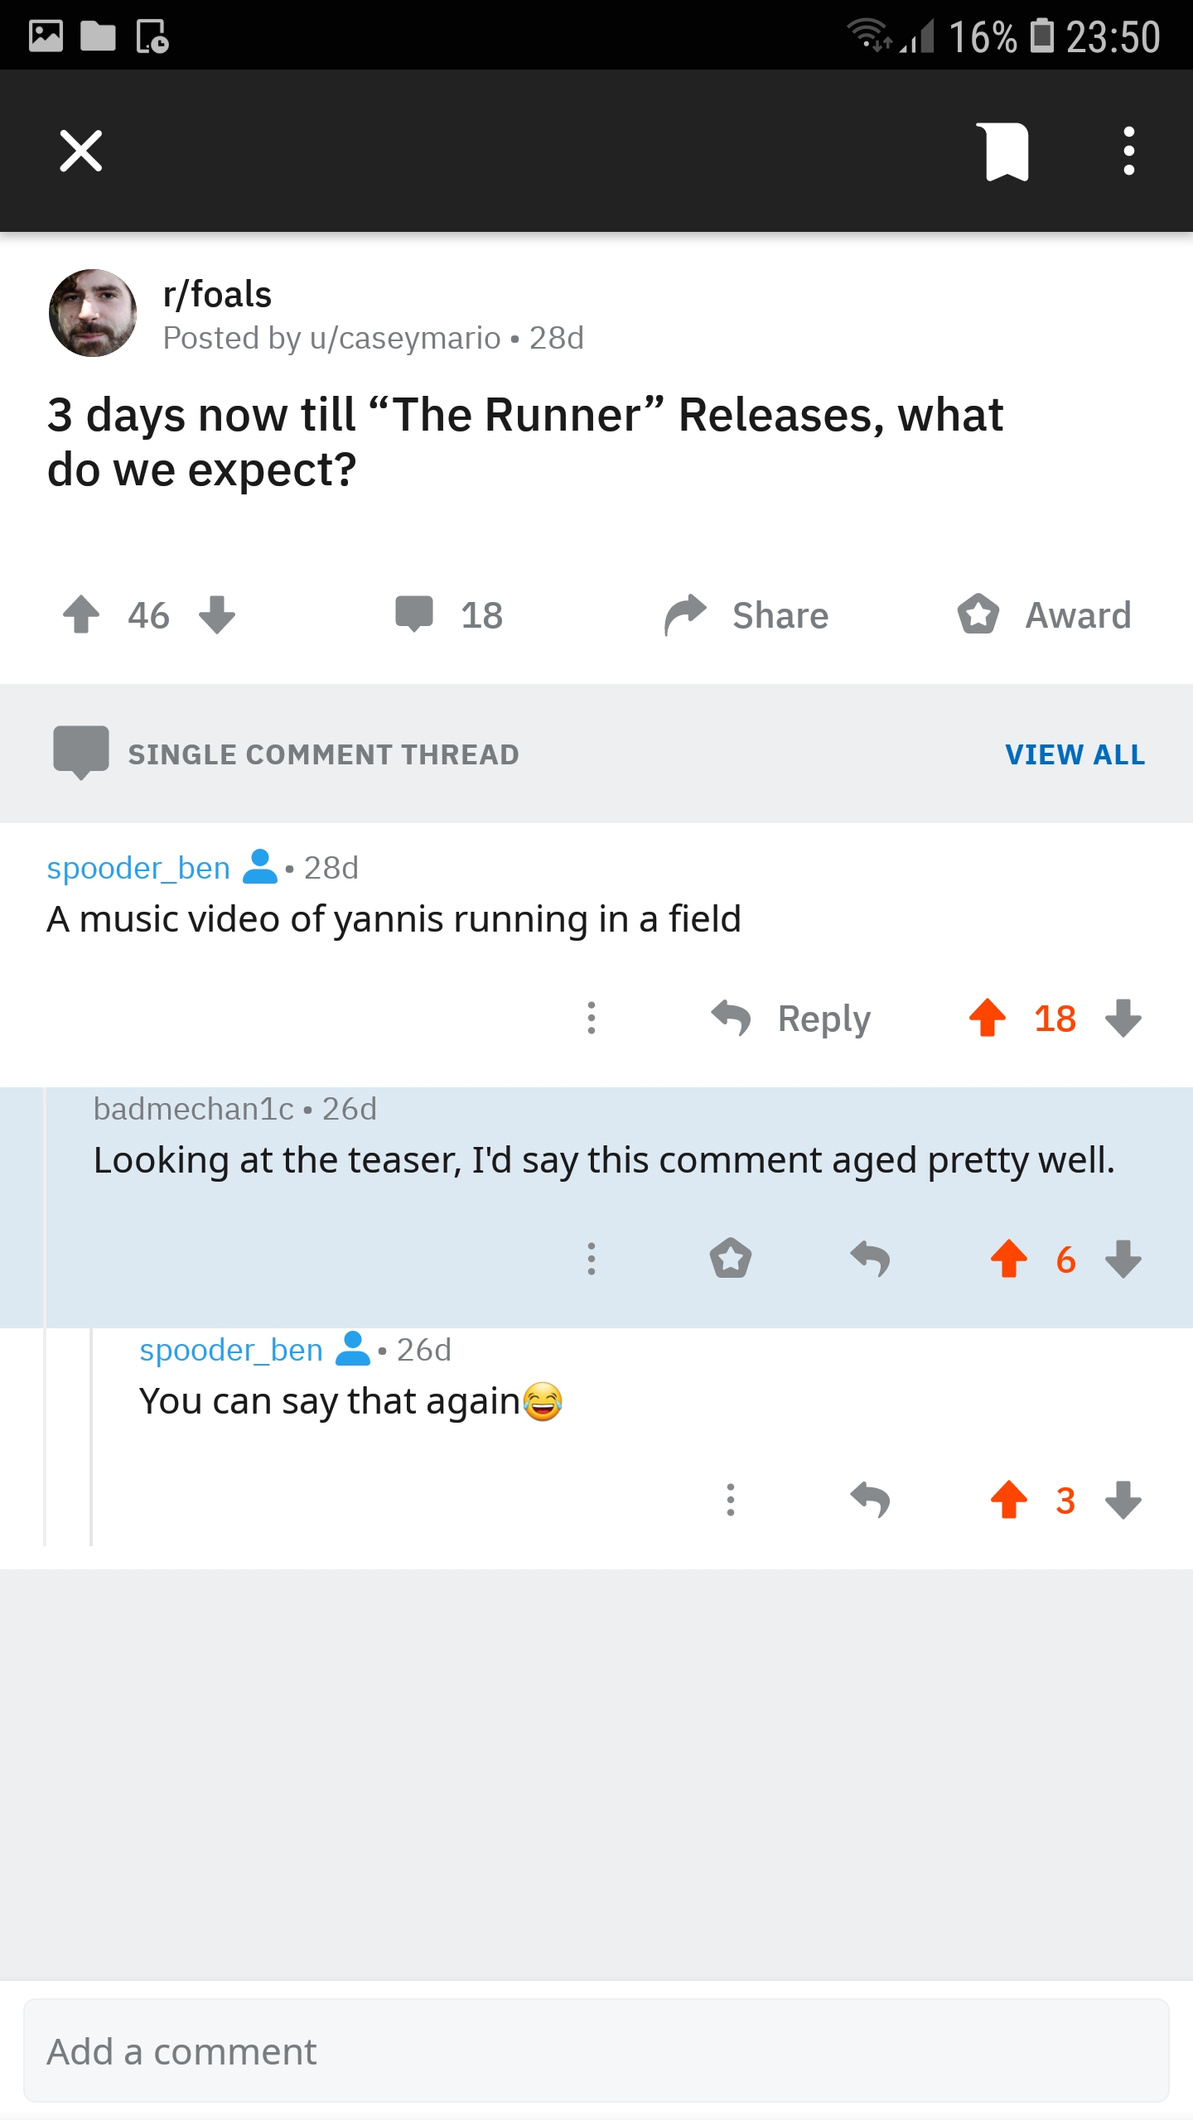1193x2120 pixels.
Task: Close the post with the X icon
Action: click(81, 151)
